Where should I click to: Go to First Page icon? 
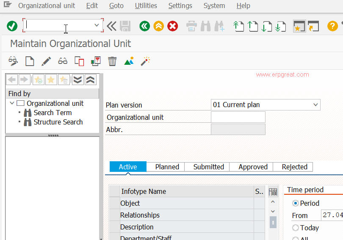tap(239, 26)
